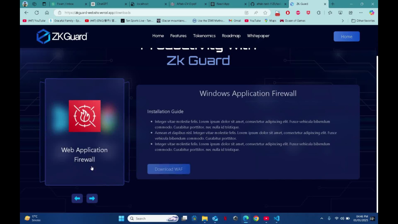Open Copilot icon in Edge toolbar
Screen dimensions: 398x224
pos(372,13)
